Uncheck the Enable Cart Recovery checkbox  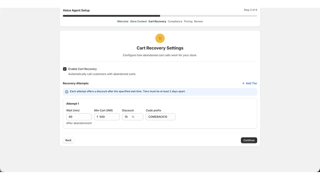tap(65, 69)
